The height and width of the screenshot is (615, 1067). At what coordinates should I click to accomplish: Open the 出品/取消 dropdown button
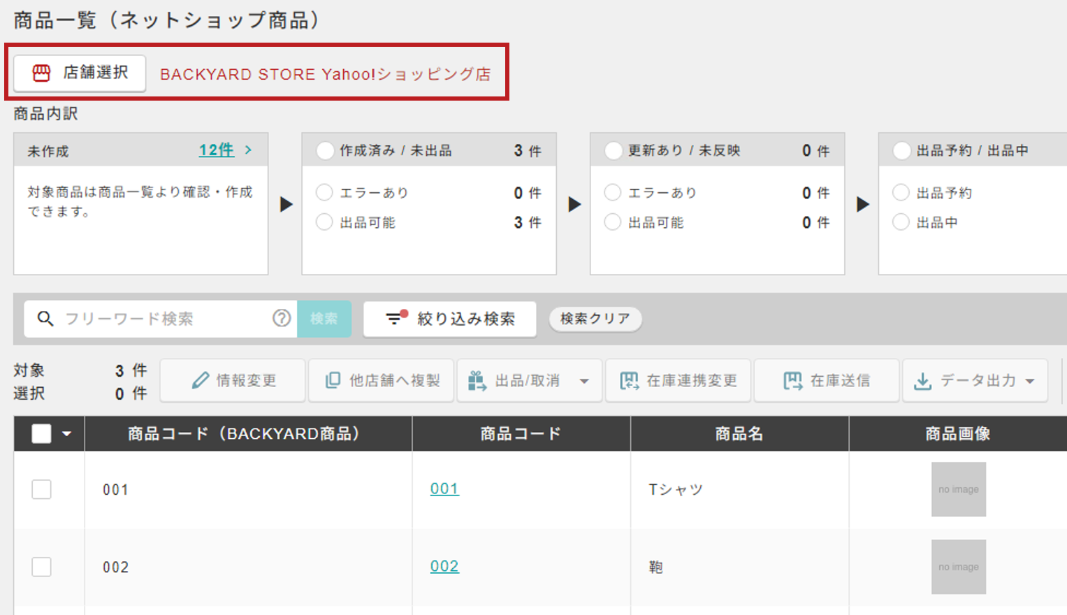tap(530, 380)
